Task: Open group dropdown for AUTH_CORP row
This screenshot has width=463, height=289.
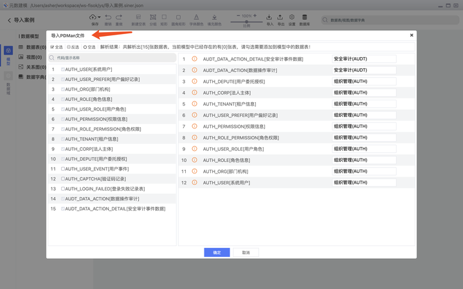Action: (364, 92)
